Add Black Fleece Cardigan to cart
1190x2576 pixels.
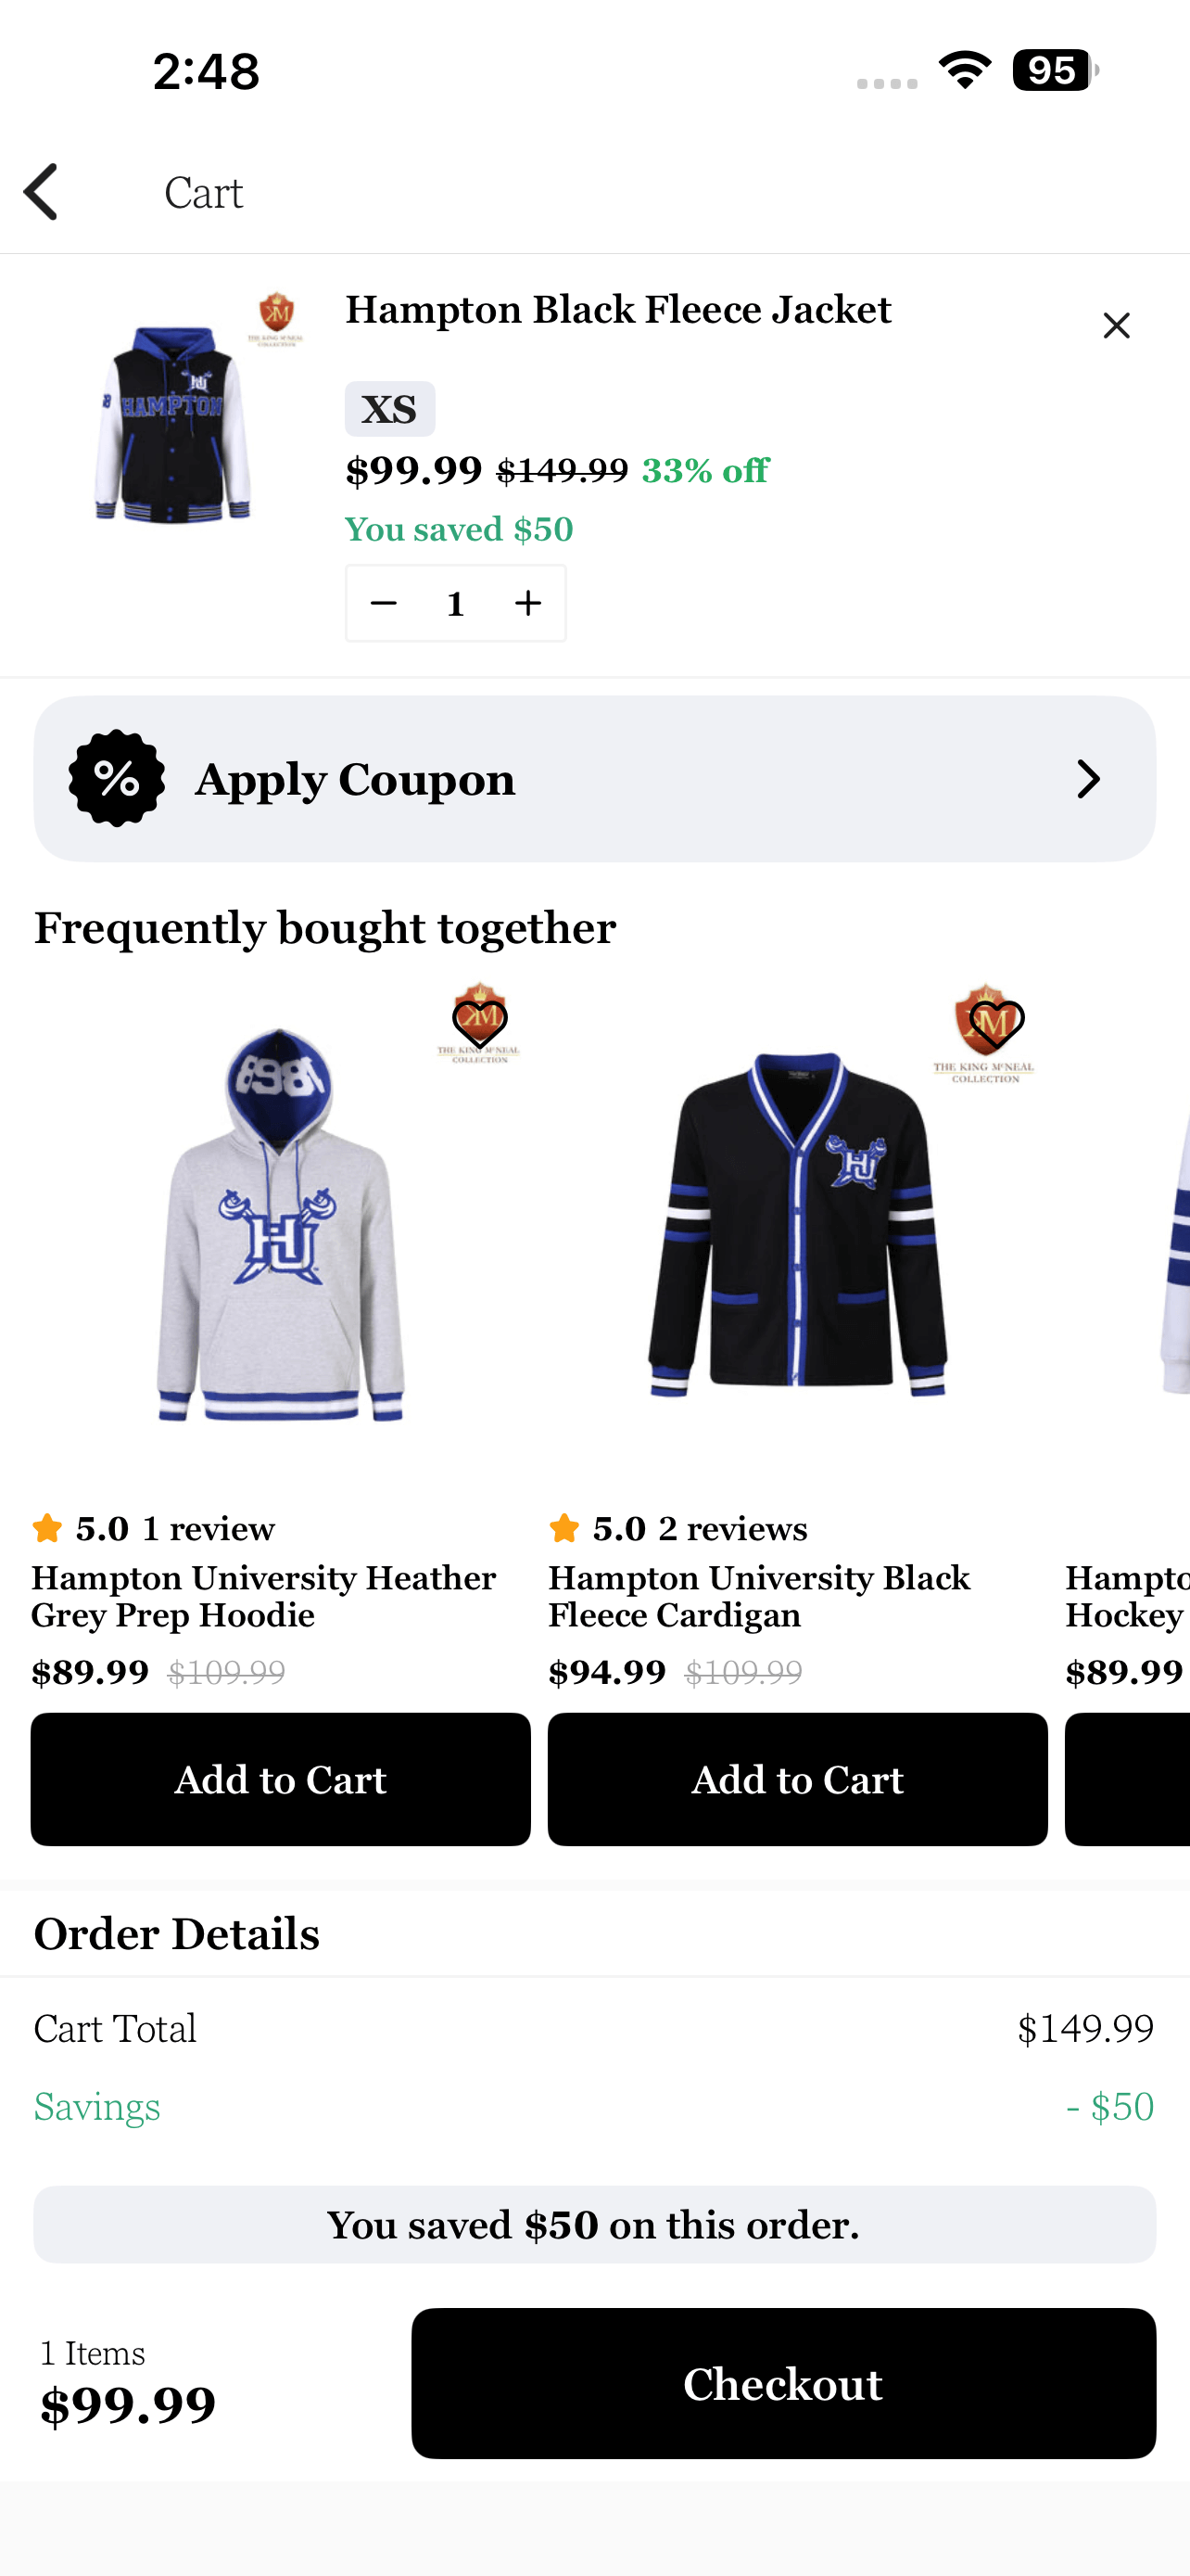pyautogui.click(x=796, y=1779)
